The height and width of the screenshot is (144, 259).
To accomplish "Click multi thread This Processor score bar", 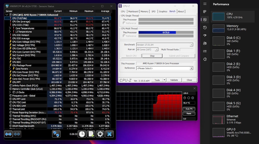I will (x=166, y=32).
